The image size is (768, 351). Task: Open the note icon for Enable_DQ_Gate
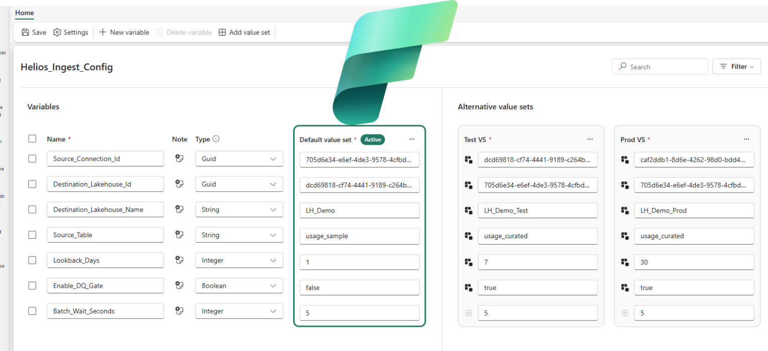[179, 285]
